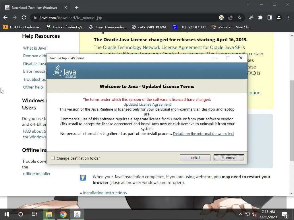This screenshot has width=294, height=220.
Task: Toggle Chrome's side panel icon
Action: click(x=269, y=17)
